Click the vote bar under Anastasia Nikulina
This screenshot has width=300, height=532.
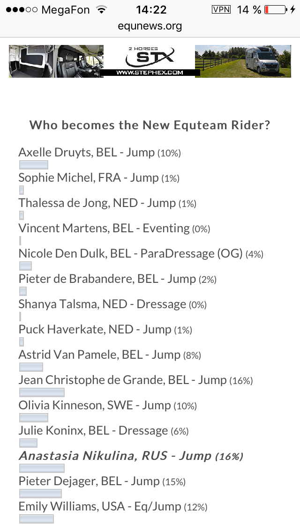coord(42,469)
